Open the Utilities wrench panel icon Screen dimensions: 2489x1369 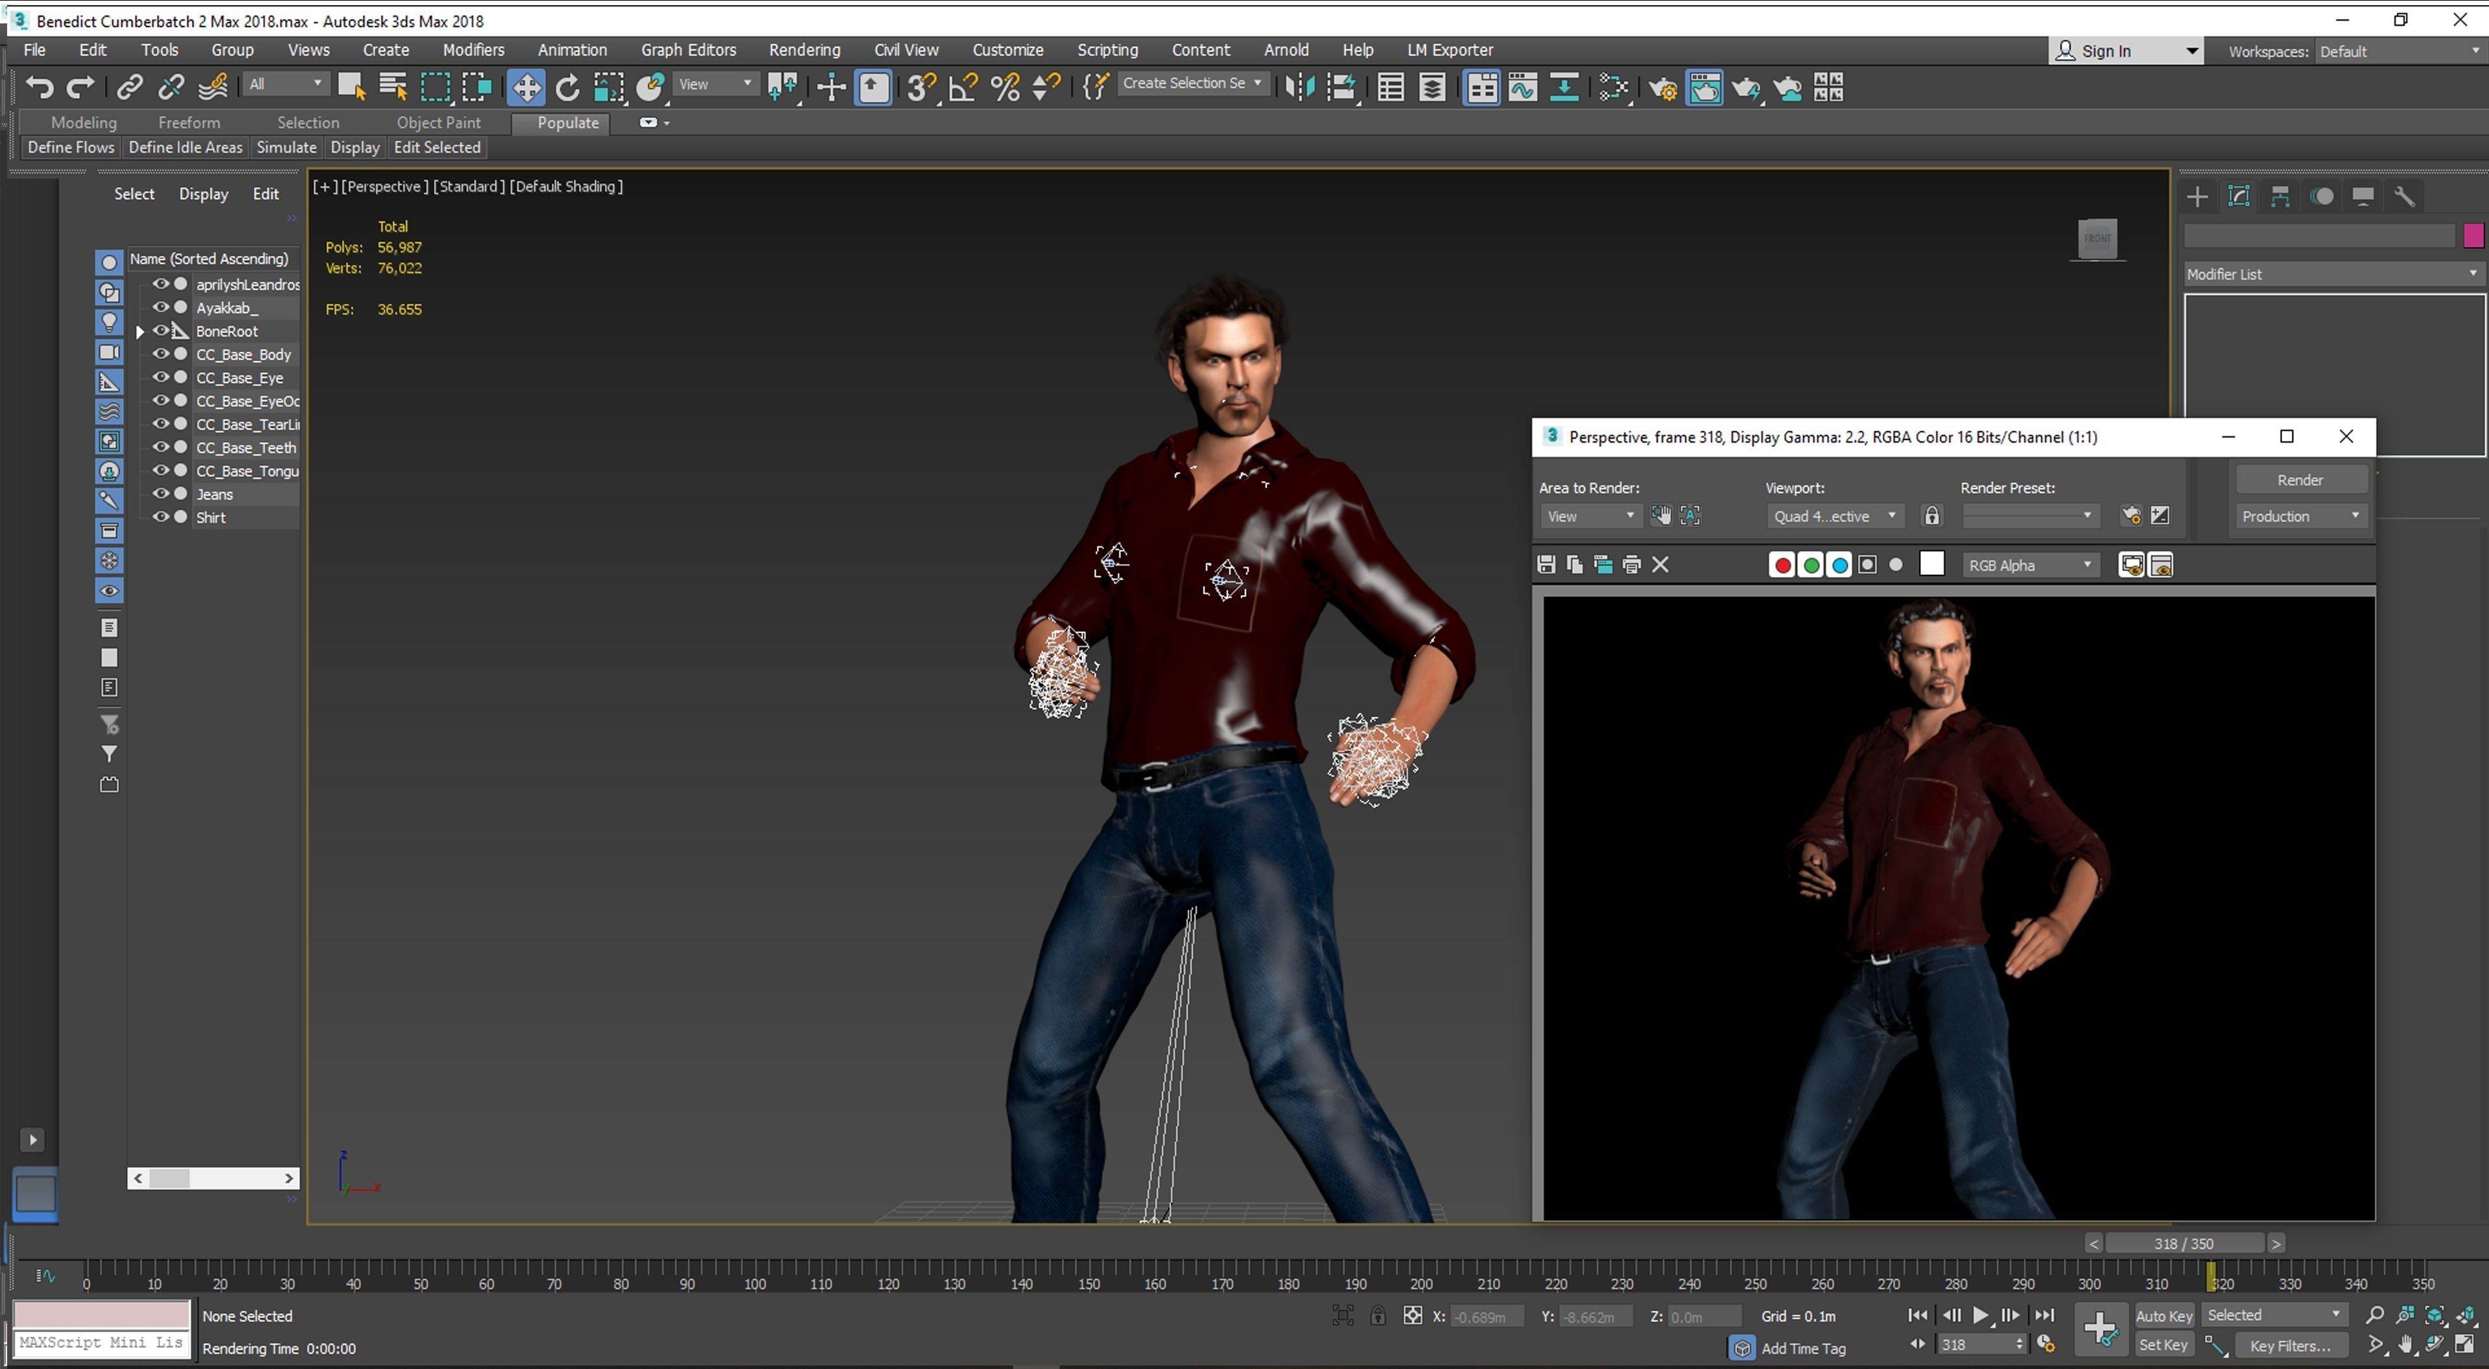coord(2405,197)
